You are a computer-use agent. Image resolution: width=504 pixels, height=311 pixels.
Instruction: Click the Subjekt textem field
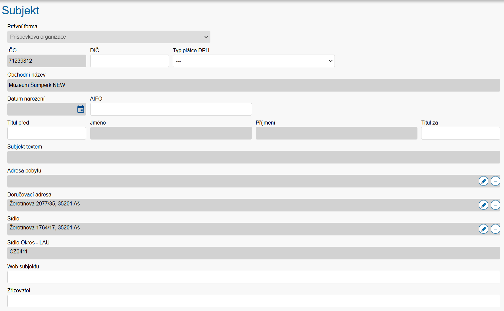[253, 157]
